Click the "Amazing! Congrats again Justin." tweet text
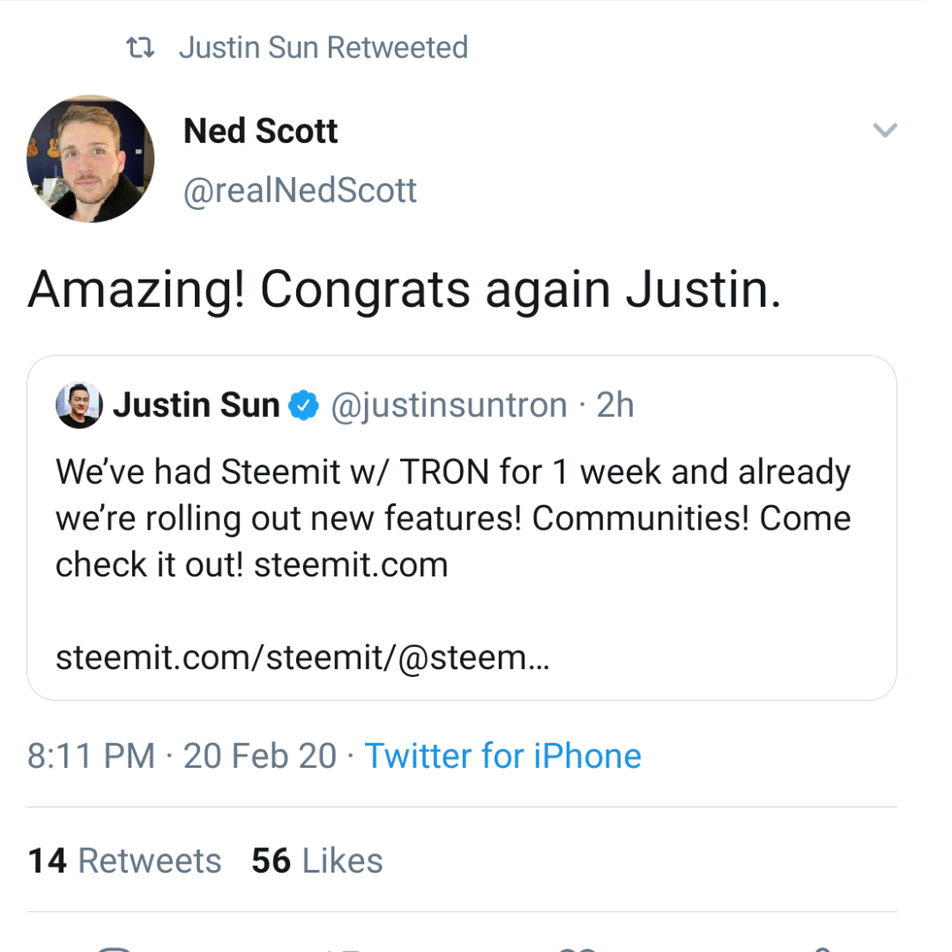The width and height of the screenshot is (952, 952). (405, 290)
